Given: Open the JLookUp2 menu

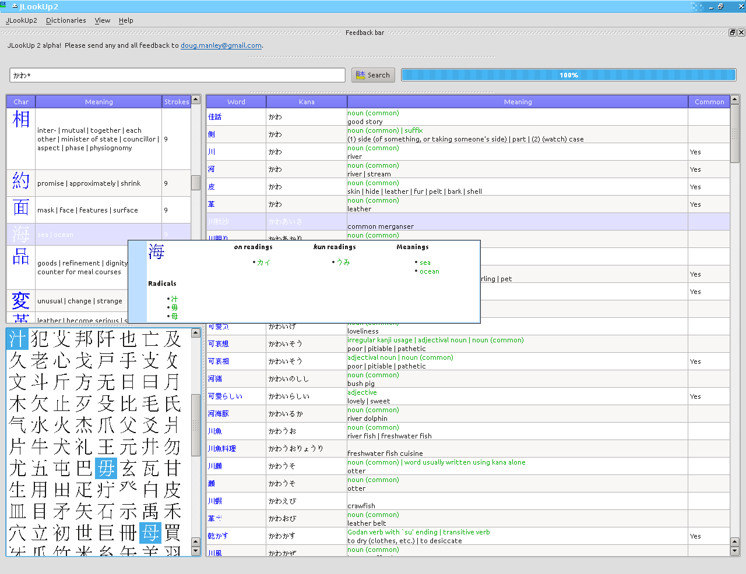Looking at the screenshot, I should pyautogui.click(x=22, y=20).
